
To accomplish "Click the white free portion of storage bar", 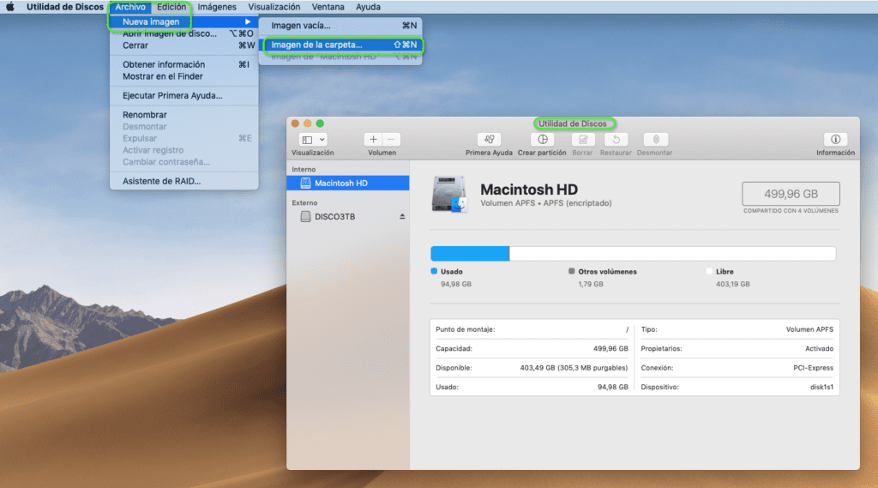I will [x=672, y=254].
